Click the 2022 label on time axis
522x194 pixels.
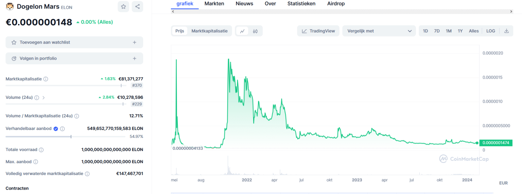click(x=247, y=180)
